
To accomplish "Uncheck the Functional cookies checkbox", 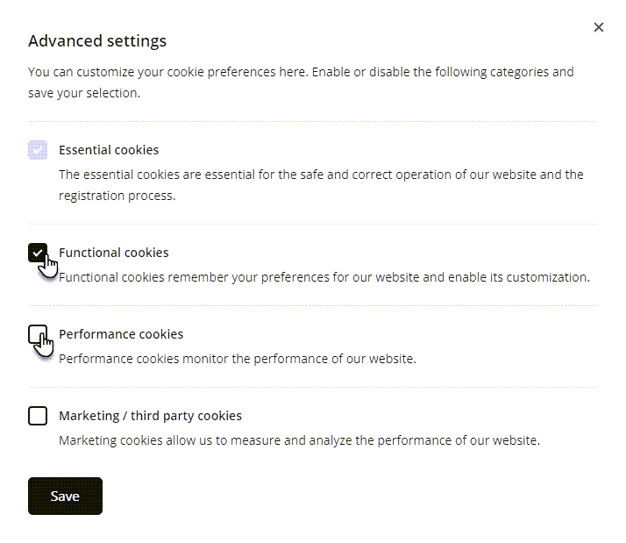I will pos(37,253).
